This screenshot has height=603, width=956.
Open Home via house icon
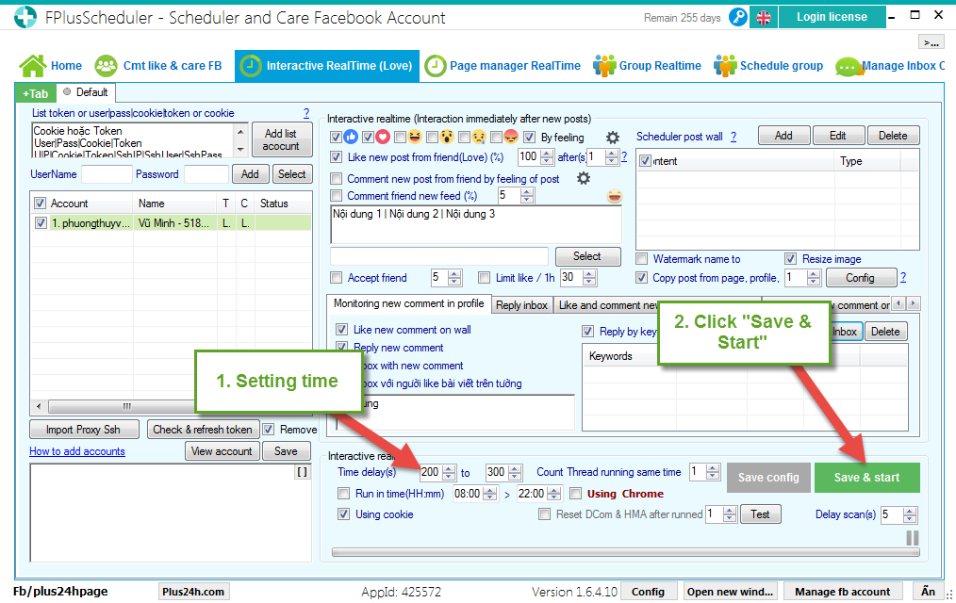[x=33, y=66]
